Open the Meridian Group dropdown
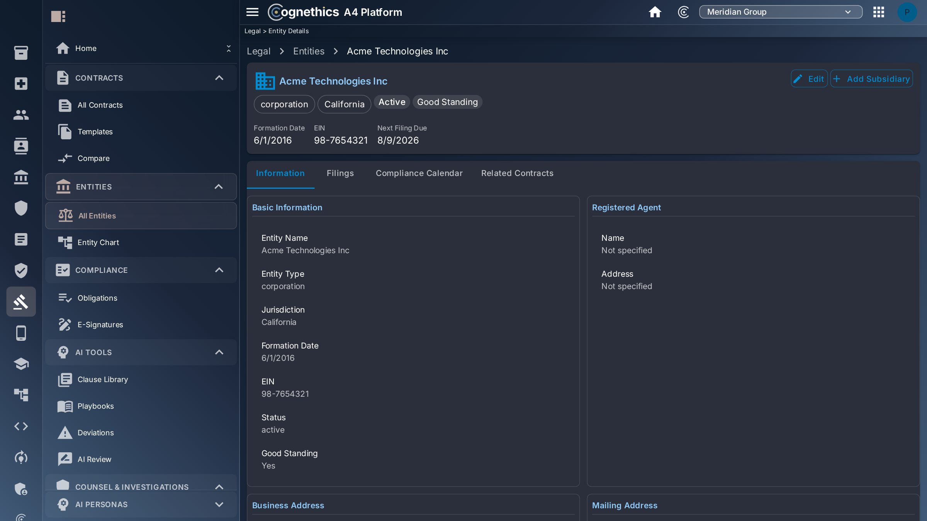Viewport: 927px width, 521px height. click(x=781, y=12)
